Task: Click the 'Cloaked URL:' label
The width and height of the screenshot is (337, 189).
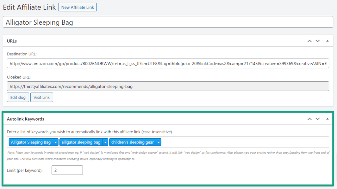Action: 19,77
